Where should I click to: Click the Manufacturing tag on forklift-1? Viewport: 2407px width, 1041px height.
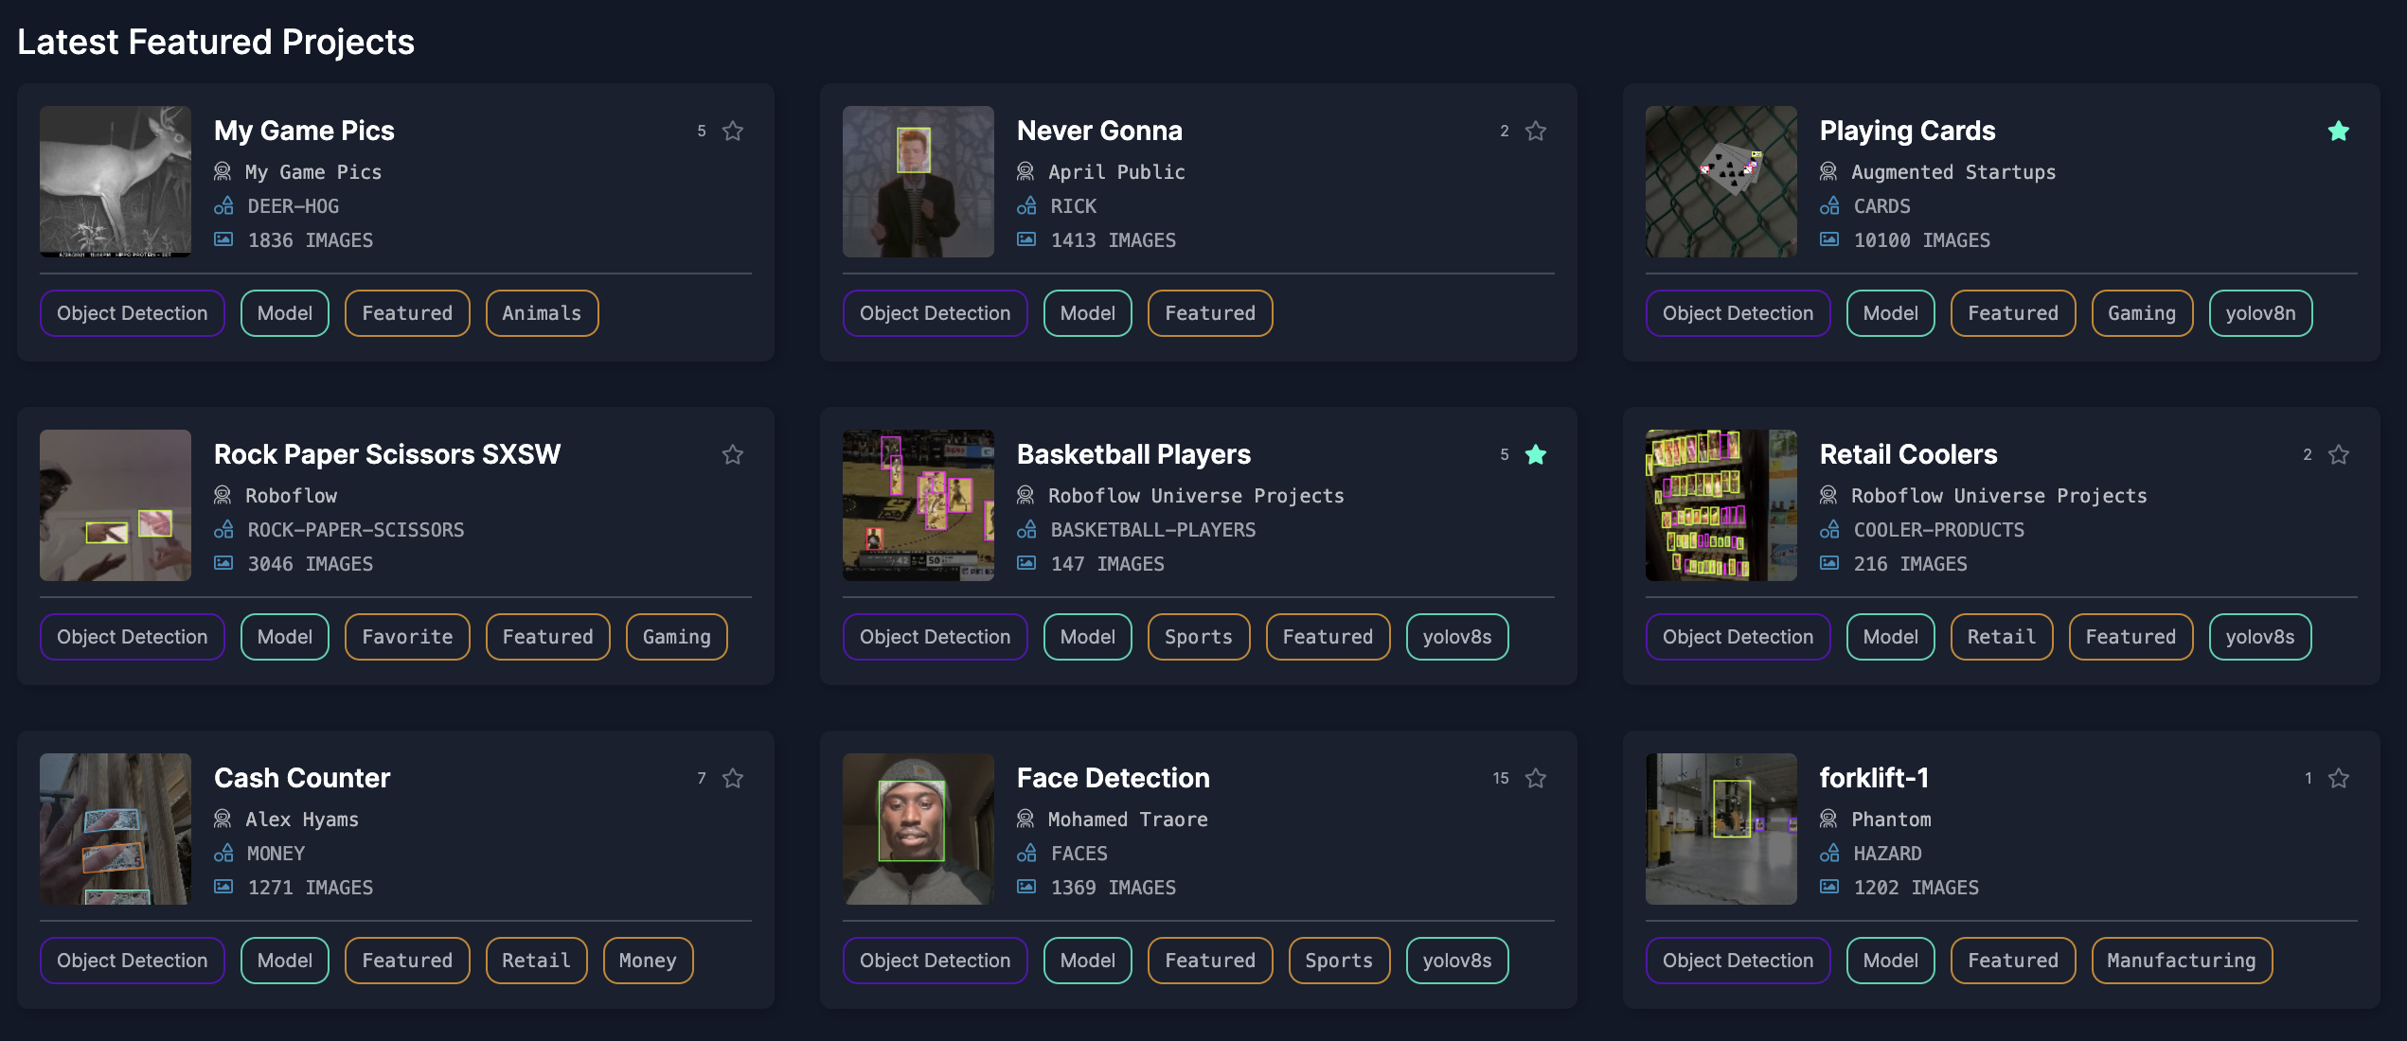click(x=2181, y=961)
